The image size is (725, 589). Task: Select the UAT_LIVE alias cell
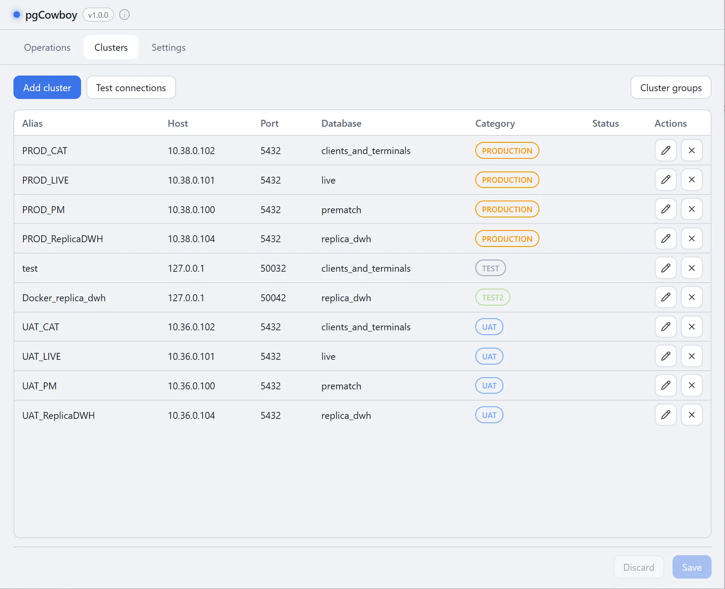coord(42,356)
